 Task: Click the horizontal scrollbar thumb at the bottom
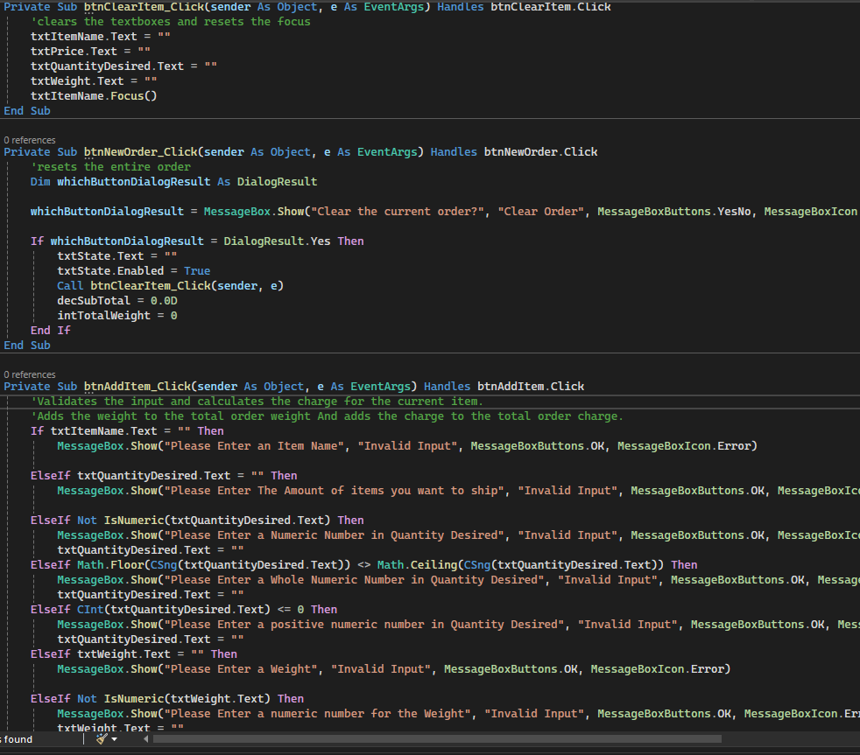click(x=437, y=739)
